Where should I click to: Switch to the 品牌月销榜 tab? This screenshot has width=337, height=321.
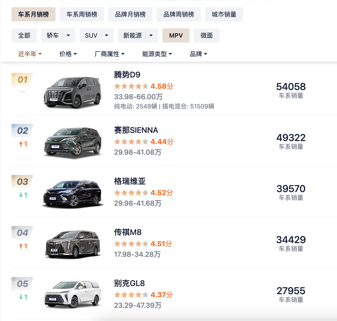(x=130, y=14)
